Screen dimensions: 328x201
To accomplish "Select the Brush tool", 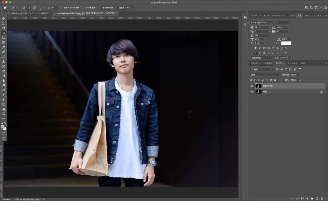I will point(3,57).
